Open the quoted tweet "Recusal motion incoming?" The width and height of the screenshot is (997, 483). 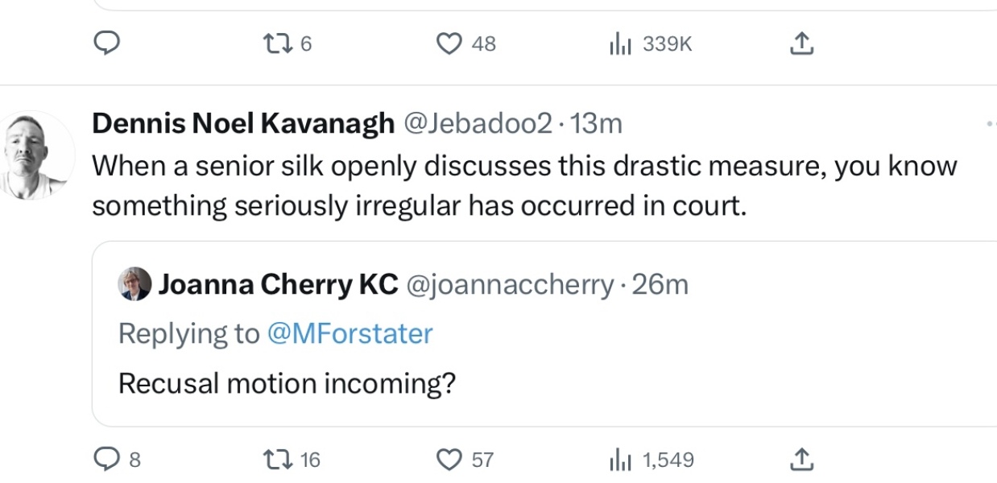287,383
